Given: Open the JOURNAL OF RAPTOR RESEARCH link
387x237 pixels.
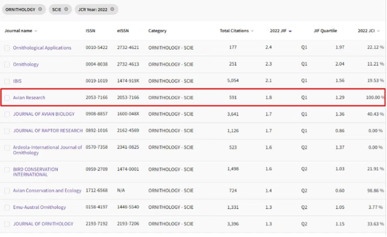Looking at the screenshot, I should 48,131.
